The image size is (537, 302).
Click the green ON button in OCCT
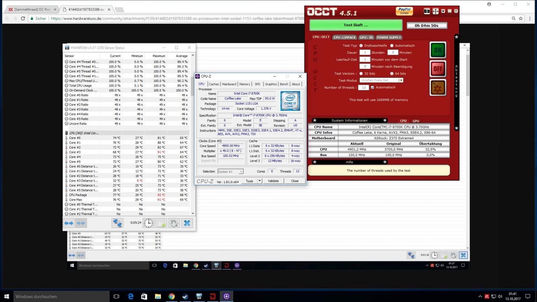pyautogui.click(x=438, y=50)
